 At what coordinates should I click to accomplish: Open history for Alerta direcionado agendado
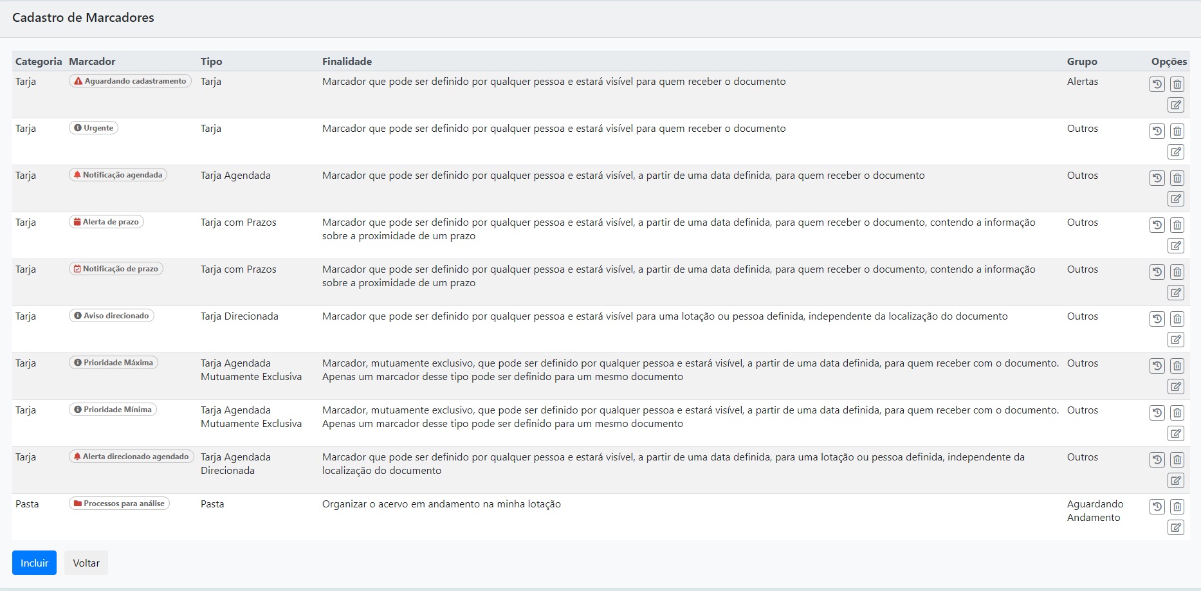click(1157, 460)
